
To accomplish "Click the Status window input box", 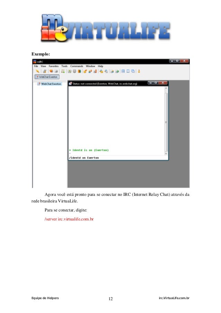I will coord(118,158).
